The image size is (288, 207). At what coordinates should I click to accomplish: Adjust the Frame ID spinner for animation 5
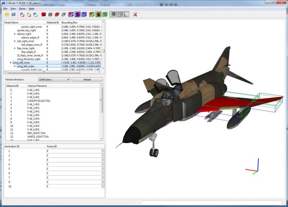pos(103,169)
